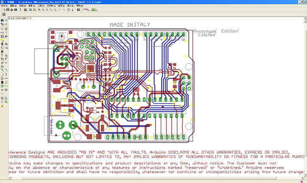Click the Zoom to fit icon
Viewport: 307px width, 183px height.
pyautogui.click(x=39, y=10)
